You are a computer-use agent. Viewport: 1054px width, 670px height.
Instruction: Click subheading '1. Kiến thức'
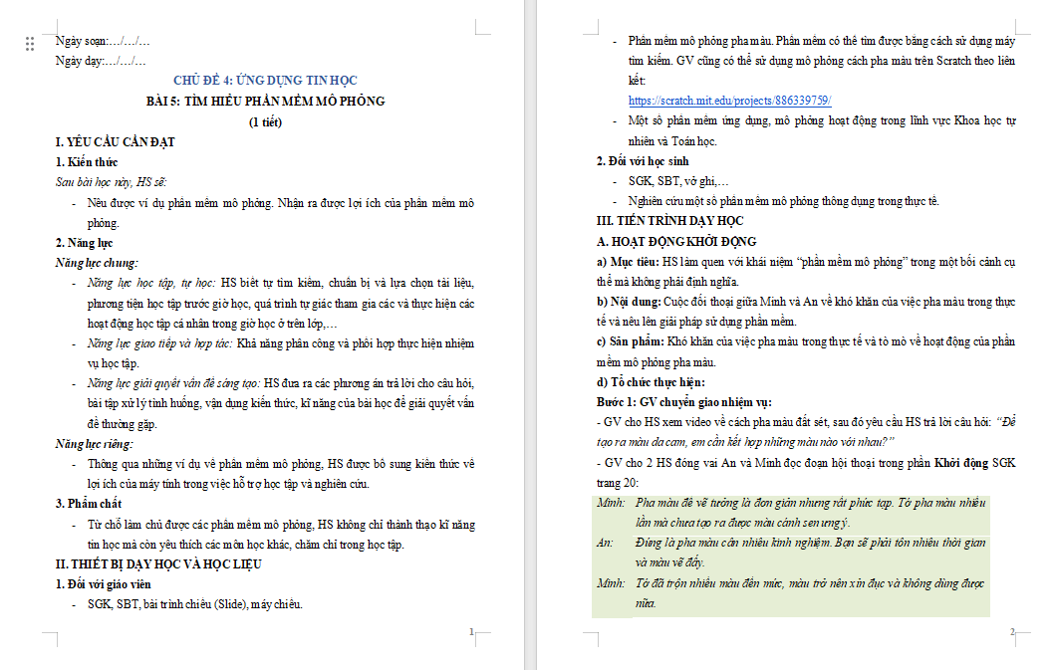[86, 162]
